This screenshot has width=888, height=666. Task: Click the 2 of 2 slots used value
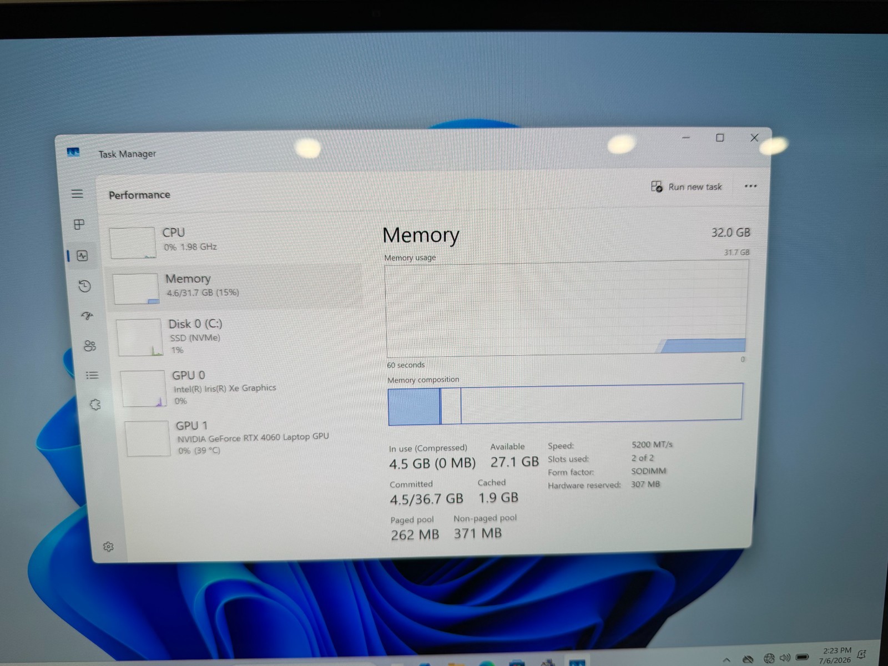(643, 458)
